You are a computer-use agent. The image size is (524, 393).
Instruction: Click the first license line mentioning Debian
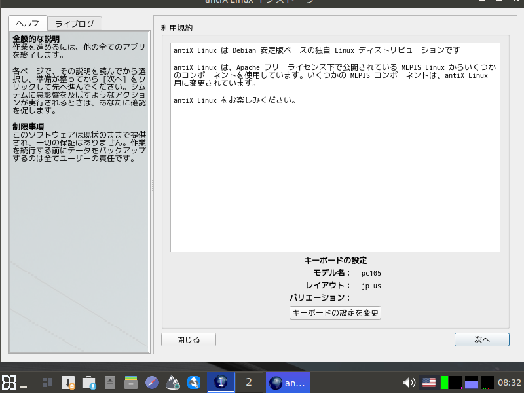click(x=317, y=50)
